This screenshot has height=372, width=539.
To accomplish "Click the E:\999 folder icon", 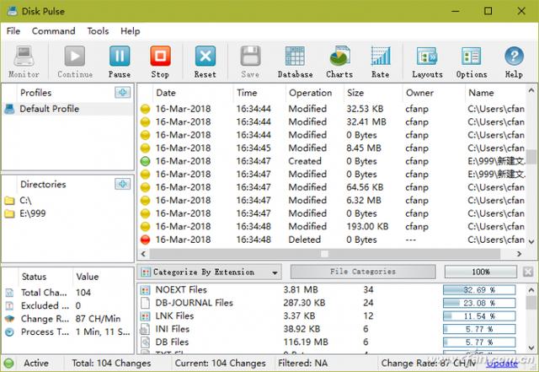I will coord(9,213).
